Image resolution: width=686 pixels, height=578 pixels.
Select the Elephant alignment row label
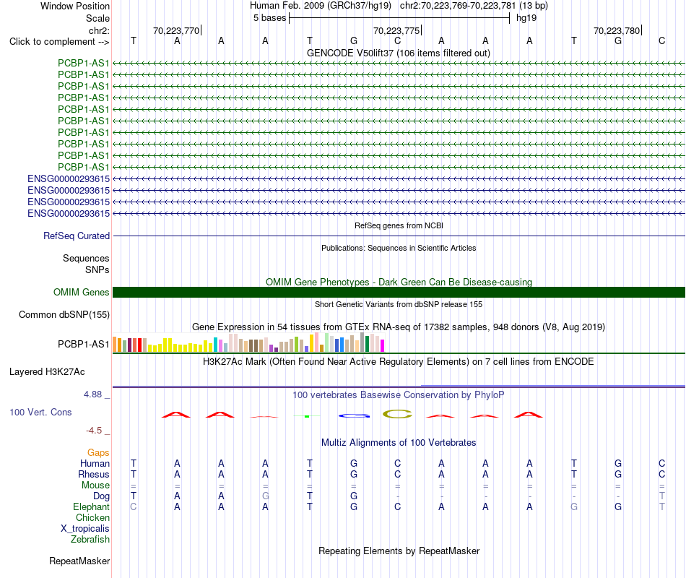point(91,507)
